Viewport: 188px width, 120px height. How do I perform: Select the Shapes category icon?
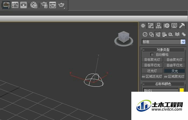(151, 34)
